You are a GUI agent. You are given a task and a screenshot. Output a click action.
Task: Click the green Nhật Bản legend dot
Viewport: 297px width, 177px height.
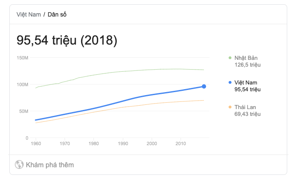coord(230,58)
